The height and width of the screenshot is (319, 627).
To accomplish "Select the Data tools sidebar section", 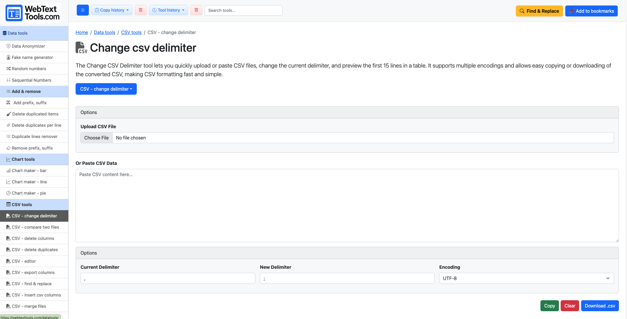I will pos(34,33).
